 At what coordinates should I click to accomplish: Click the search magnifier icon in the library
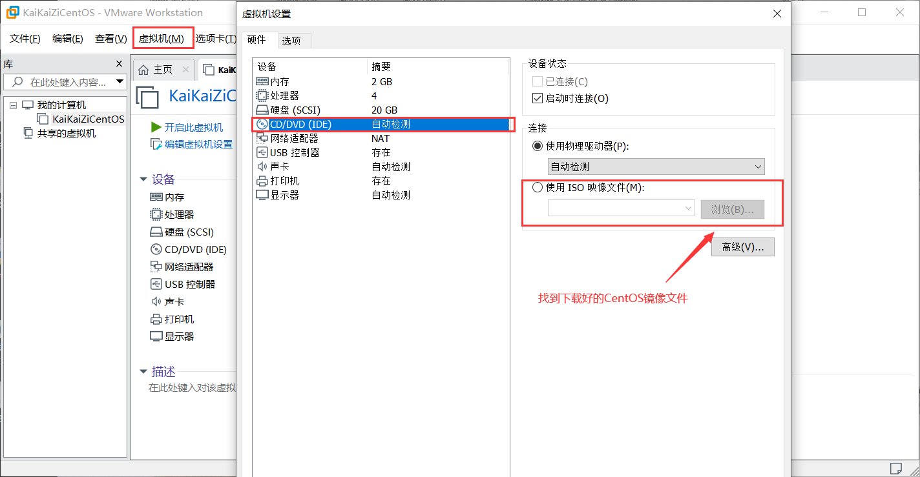[18, 82]
